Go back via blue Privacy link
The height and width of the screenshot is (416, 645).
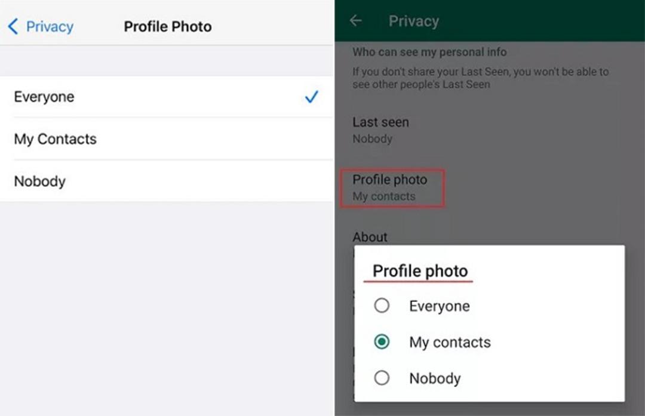50,27
